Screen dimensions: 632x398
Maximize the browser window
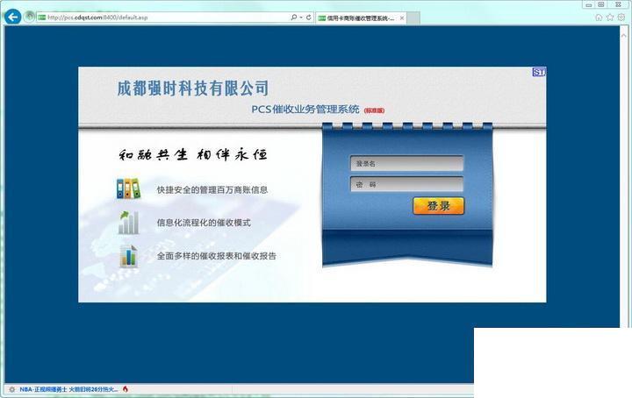coord(601,4)
